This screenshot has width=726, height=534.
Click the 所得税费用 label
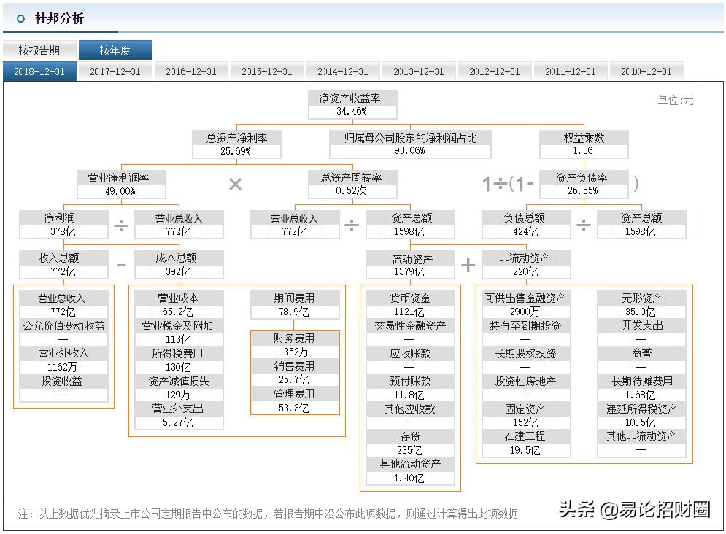tap(177, 354)
